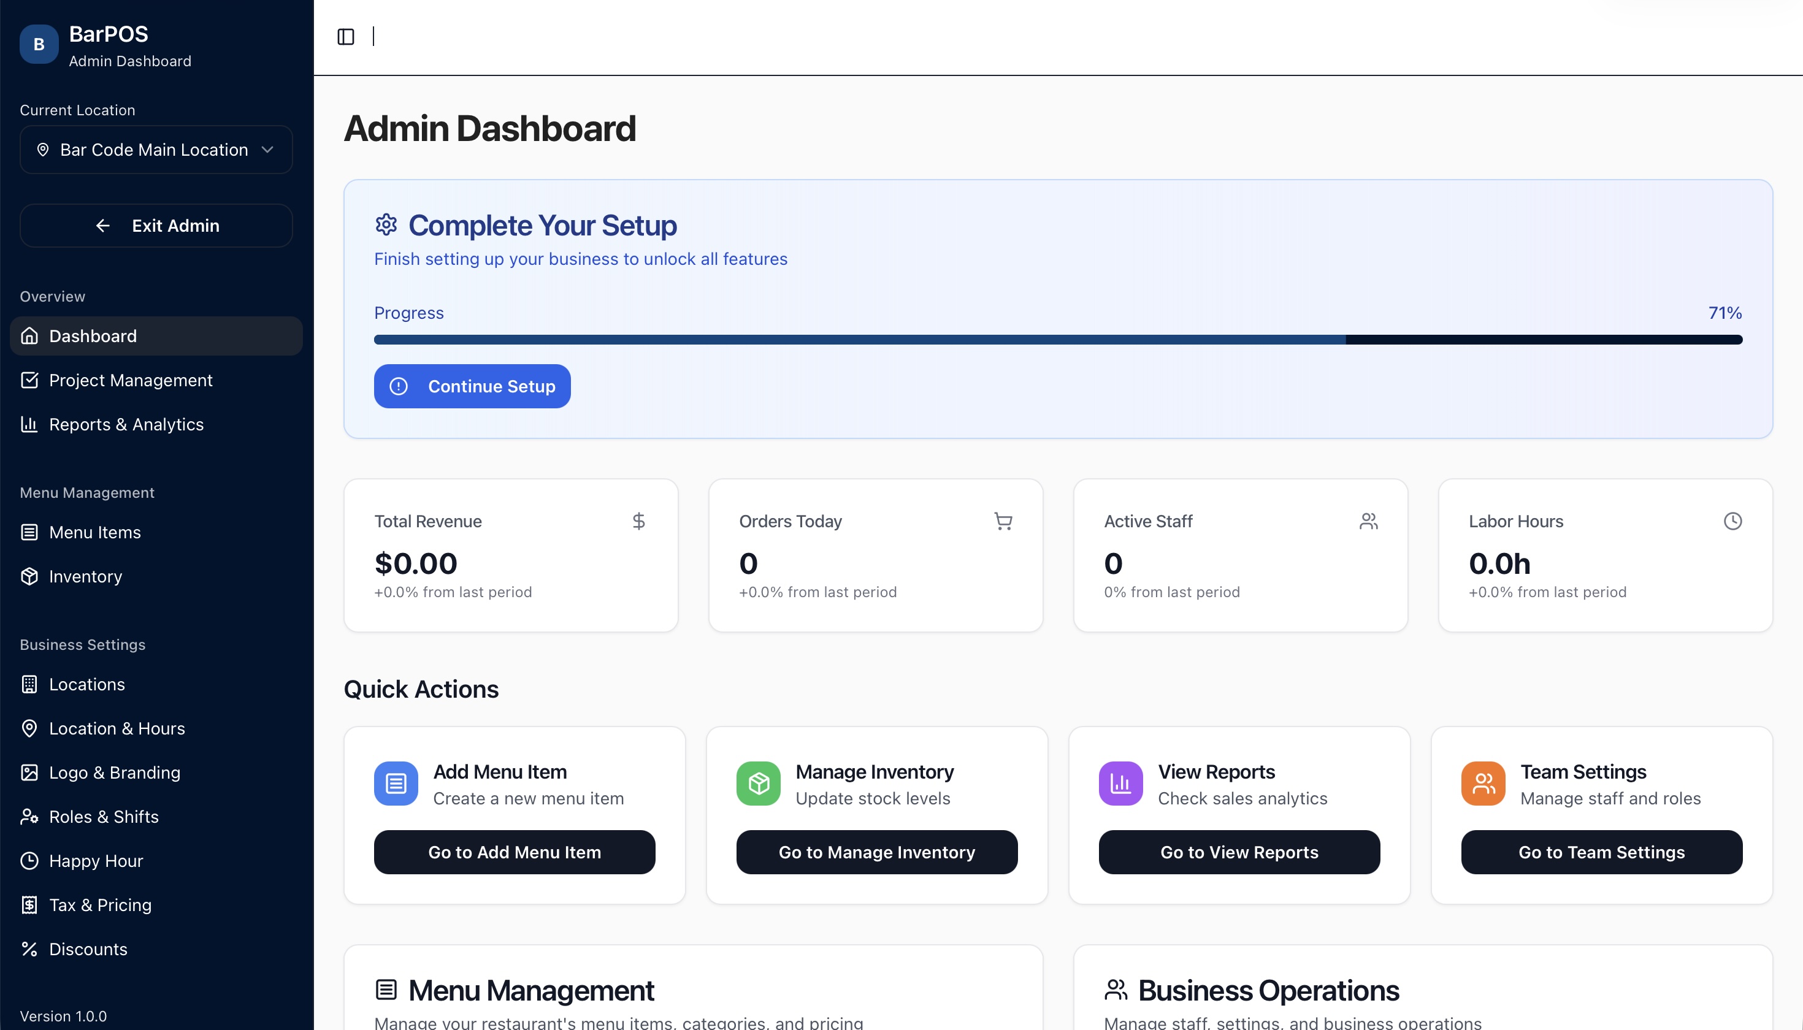Click the Total Revenue stats card
This screenshot has height=1030, width=1803.
(511, 555)
